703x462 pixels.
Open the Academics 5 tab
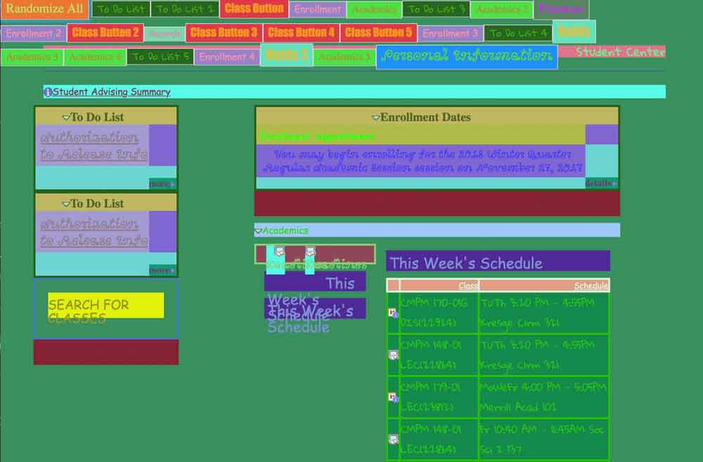click(x=344, y=57)
